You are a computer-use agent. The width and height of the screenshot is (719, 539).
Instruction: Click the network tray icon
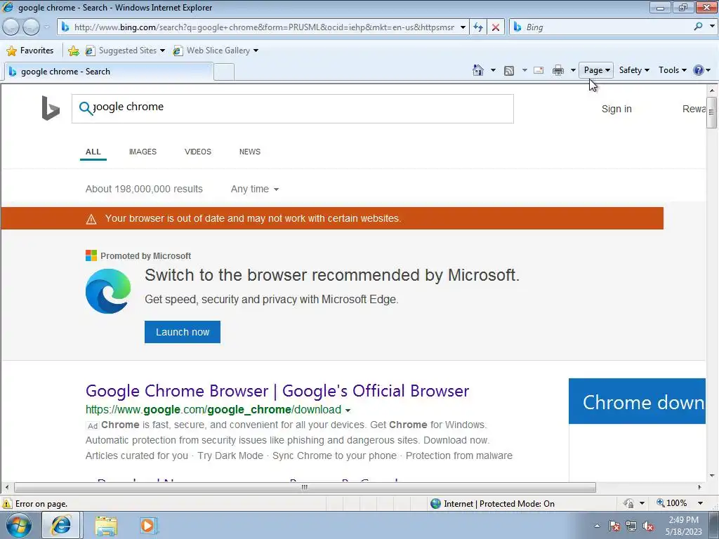[631, 526]
